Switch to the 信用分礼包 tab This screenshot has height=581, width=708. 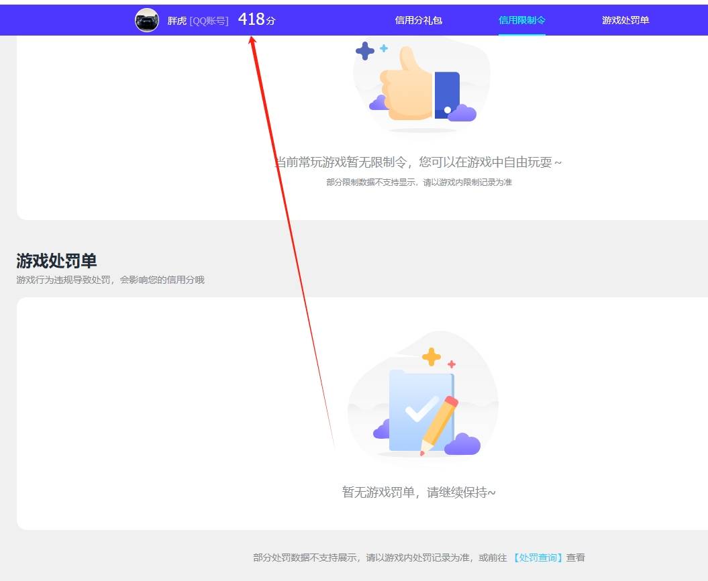[418, 21]
